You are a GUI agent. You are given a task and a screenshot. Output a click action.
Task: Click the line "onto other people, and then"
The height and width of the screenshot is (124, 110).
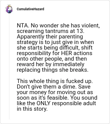pos(52,59)
